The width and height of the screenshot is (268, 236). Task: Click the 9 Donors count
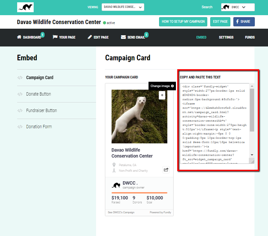134,198
